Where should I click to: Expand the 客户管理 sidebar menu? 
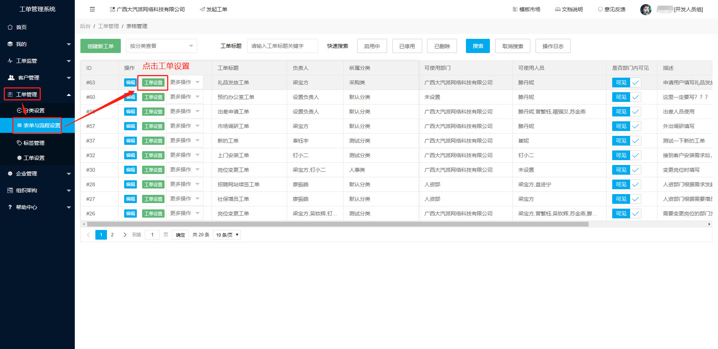click(37, 78)
